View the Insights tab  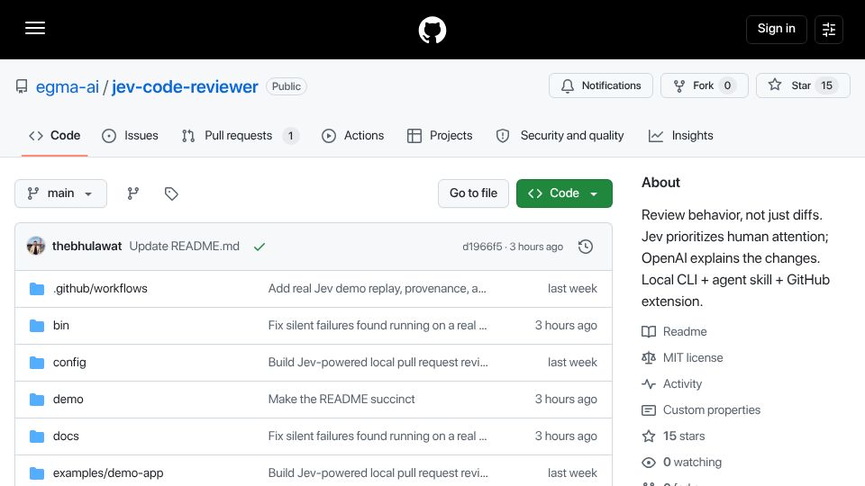tap(681, 136)
